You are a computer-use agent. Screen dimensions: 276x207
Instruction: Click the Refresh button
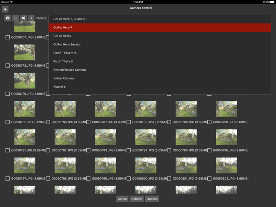coord(137,199)
